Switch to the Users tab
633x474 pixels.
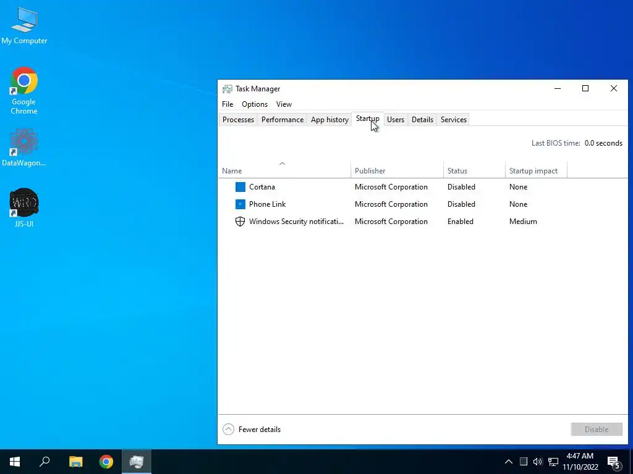click(396, 120)
